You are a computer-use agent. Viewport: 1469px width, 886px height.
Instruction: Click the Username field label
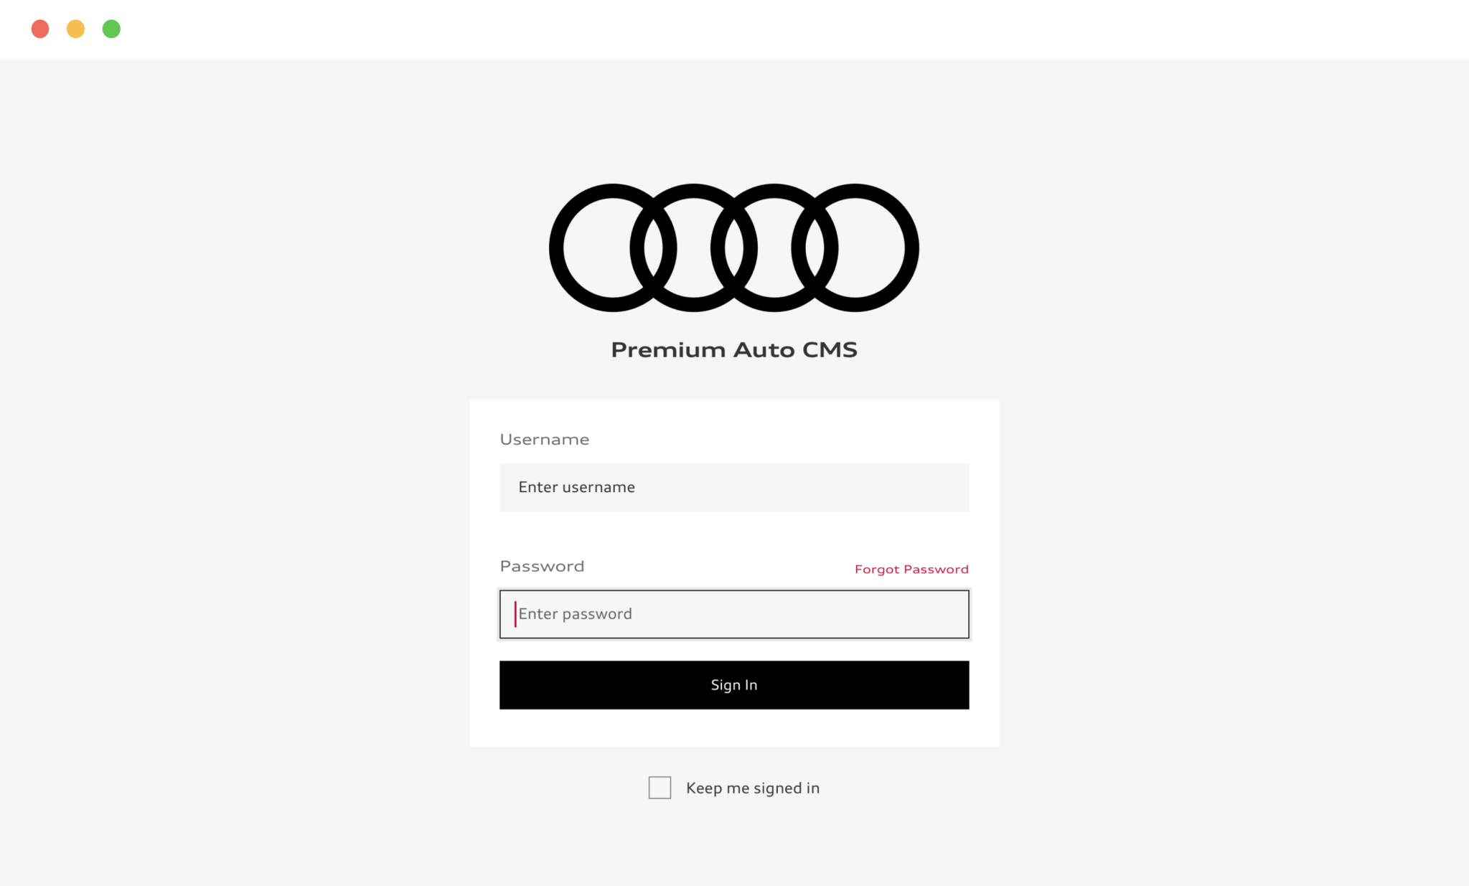coord(544,439)
